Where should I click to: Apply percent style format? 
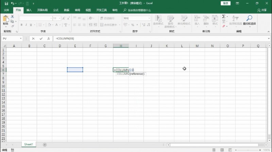pos(133,25)
